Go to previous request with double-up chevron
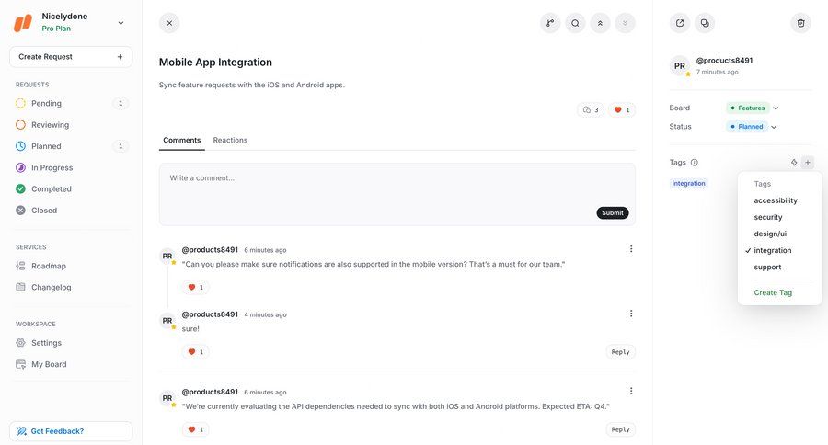The image size is (828, 445). pos(600,23)
